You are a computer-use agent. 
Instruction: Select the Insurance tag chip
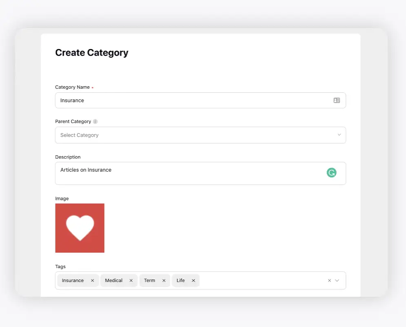pos(73,280)
